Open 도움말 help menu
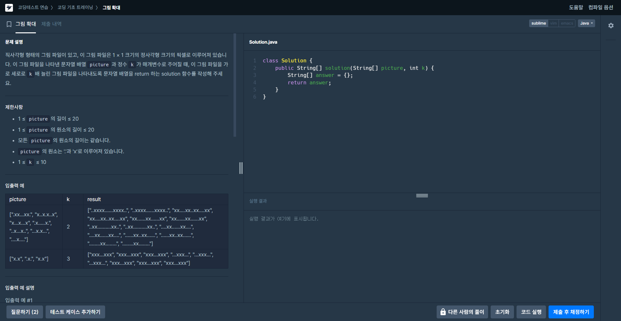The width and height of the screenshot is (621, 321). tap(576, 7)
